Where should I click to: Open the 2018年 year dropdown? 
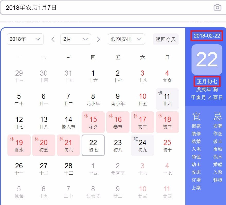click(25, 39)
